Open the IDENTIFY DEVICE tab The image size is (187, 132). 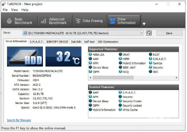pyautogui.click(x=57, y=42)
